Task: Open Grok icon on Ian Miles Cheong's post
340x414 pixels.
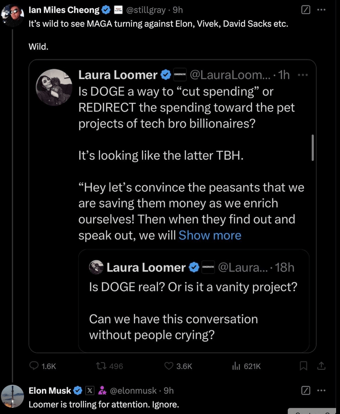Action: click(x=306, y=9)
